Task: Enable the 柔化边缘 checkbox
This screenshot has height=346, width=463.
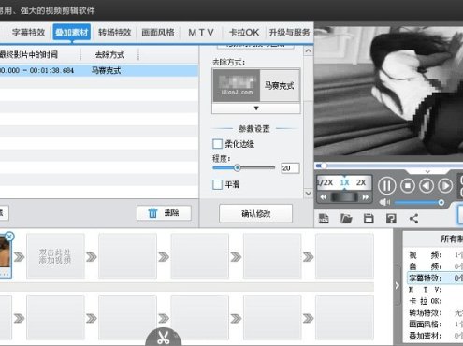Action: [217, 144]
